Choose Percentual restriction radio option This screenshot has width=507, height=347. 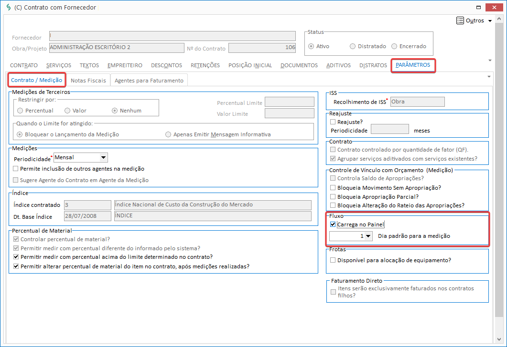click(x=20, y=111)
